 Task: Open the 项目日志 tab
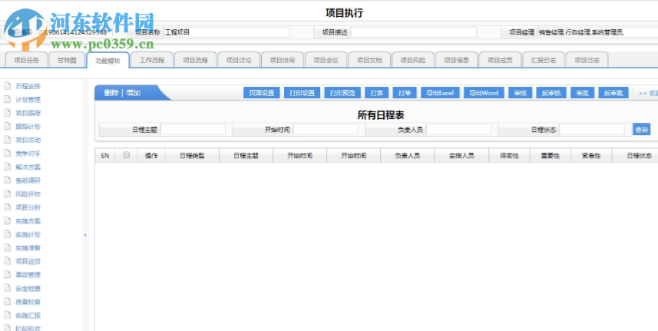(x=587, y=60)
